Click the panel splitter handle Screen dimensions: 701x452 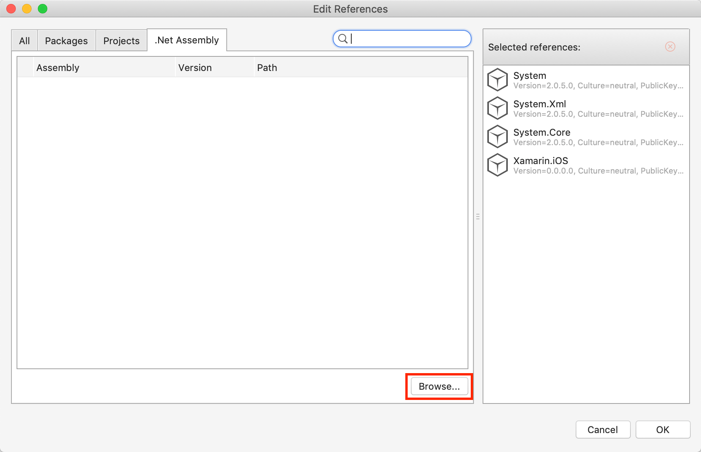[x=478, y=217]
